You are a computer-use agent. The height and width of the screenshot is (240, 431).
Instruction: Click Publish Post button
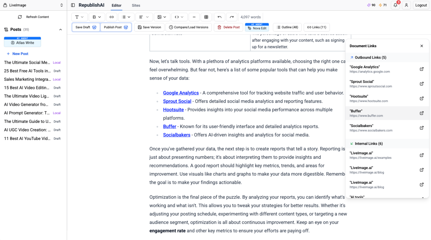[x=116, y=27]
